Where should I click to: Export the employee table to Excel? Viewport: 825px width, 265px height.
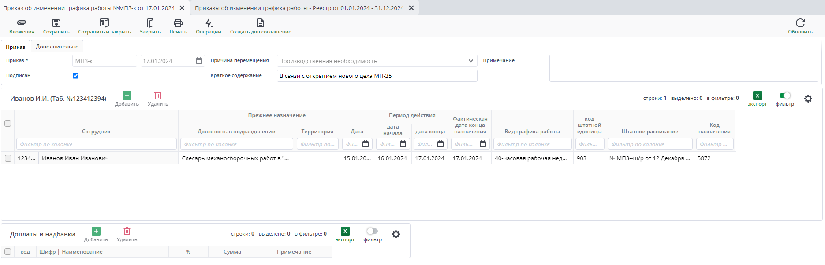pyautogui.click(x=757, y=96)
